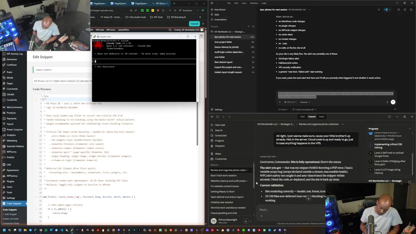
Task: Click the plus attach icon in Codex composer
Action: pos(279,102)
